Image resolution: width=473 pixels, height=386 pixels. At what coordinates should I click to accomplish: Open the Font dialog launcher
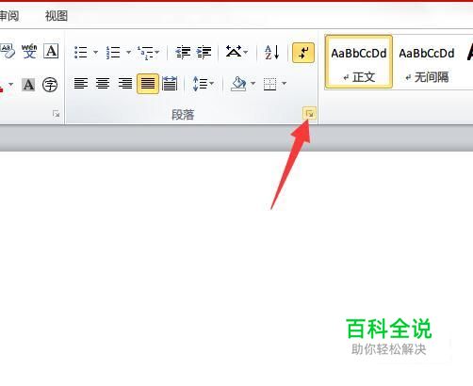pyautogui.click(x=57, y=114)
